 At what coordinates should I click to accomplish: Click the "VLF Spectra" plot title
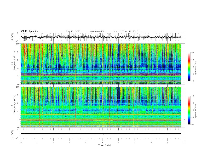(x=30, y=31)
